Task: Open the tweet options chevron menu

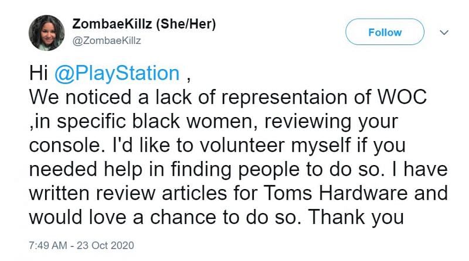Action: [444, 32]
